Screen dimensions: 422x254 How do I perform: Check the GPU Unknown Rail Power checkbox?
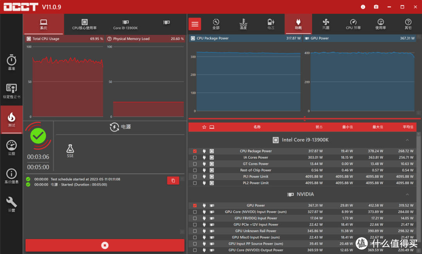pyautogui.click(x=195, y=231)
